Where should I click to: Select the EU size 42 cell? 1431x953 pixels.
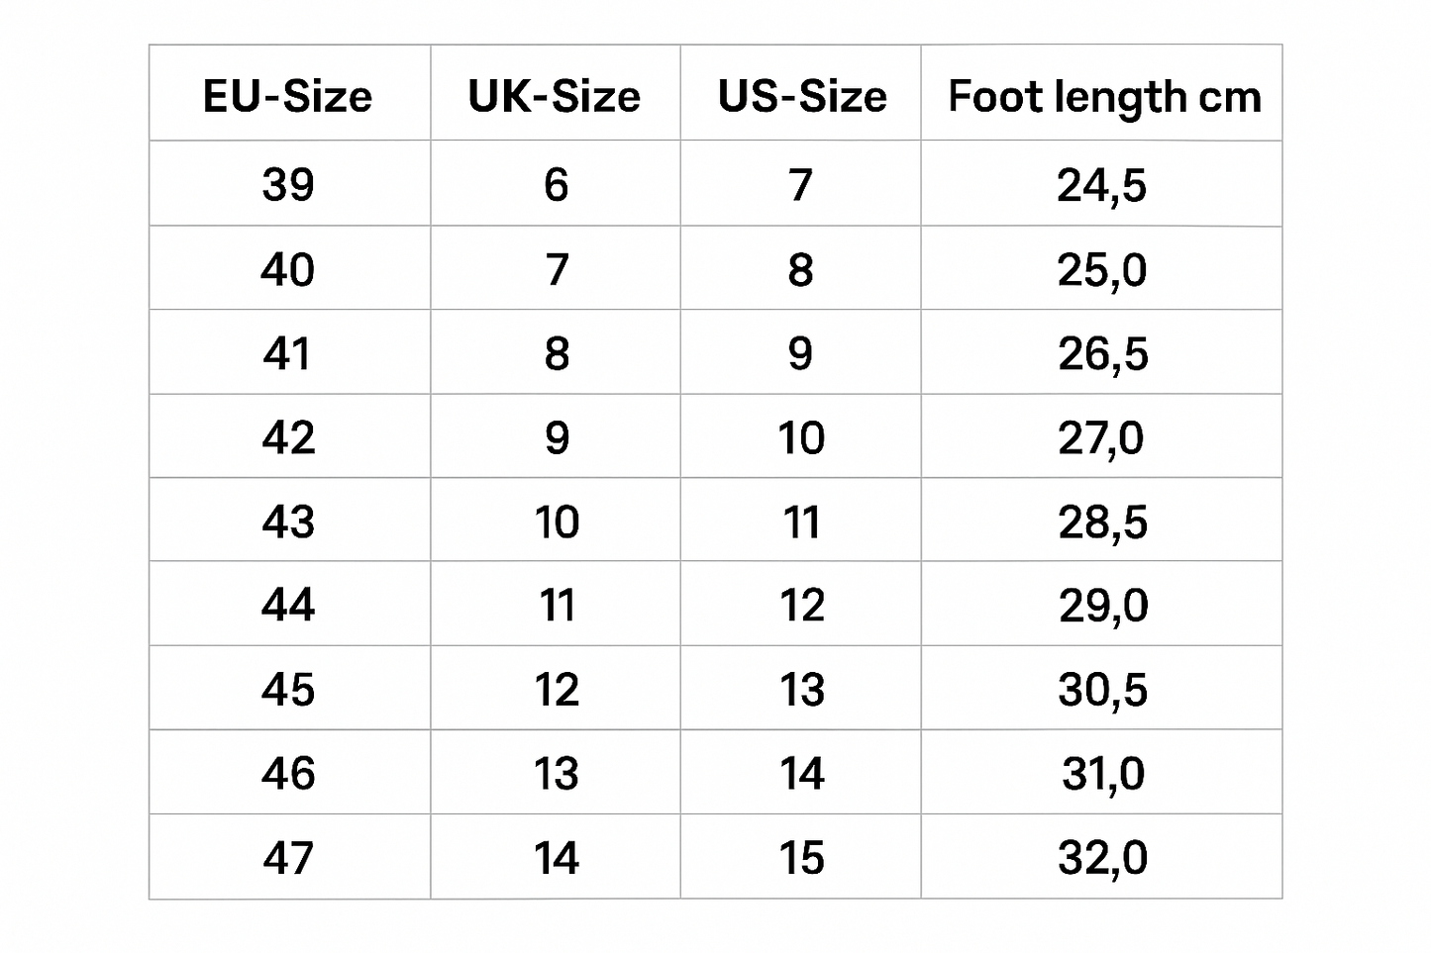click(288, 437)
